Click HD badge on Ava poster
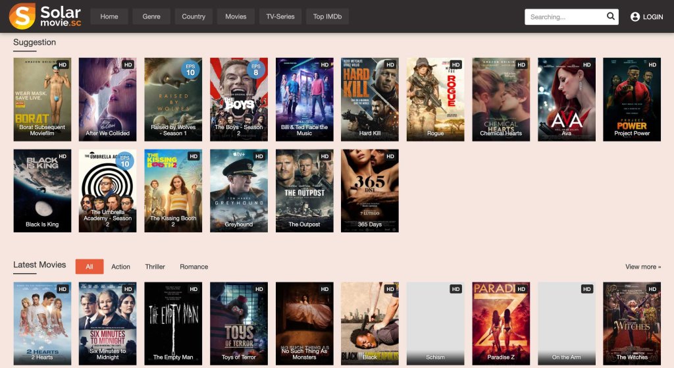 (587, 65)
